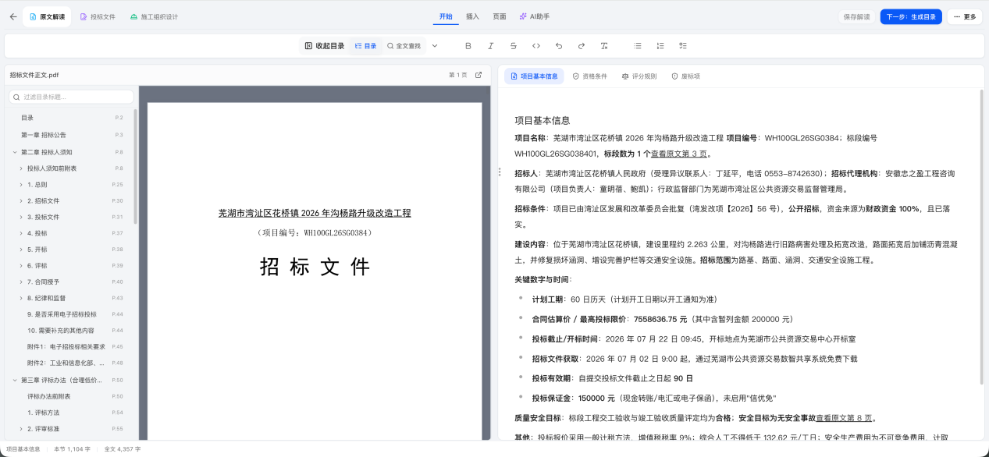Switch to the 原文解读 tab
The image size is (989, 457).
[x=48, y=16]
